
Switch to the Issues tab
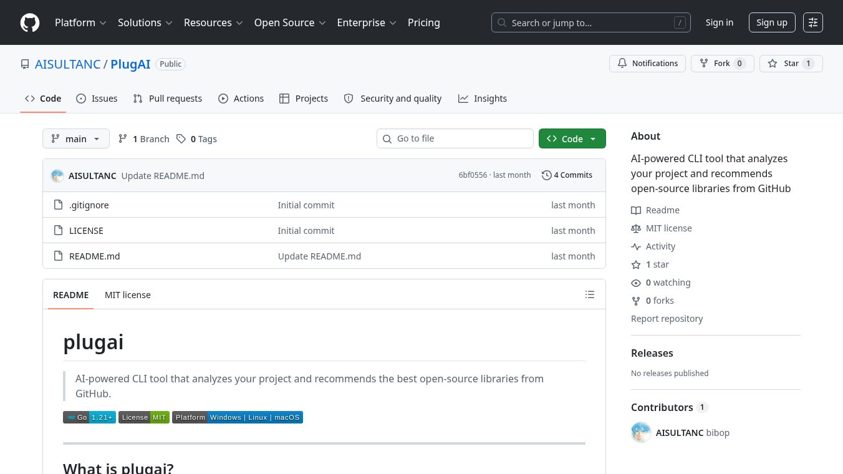pos(97,99)
